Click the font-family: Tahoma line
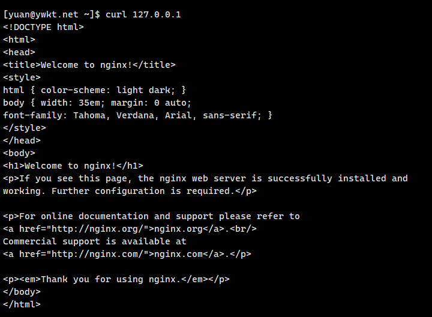The image size is (432, 317). pos(138,115)
